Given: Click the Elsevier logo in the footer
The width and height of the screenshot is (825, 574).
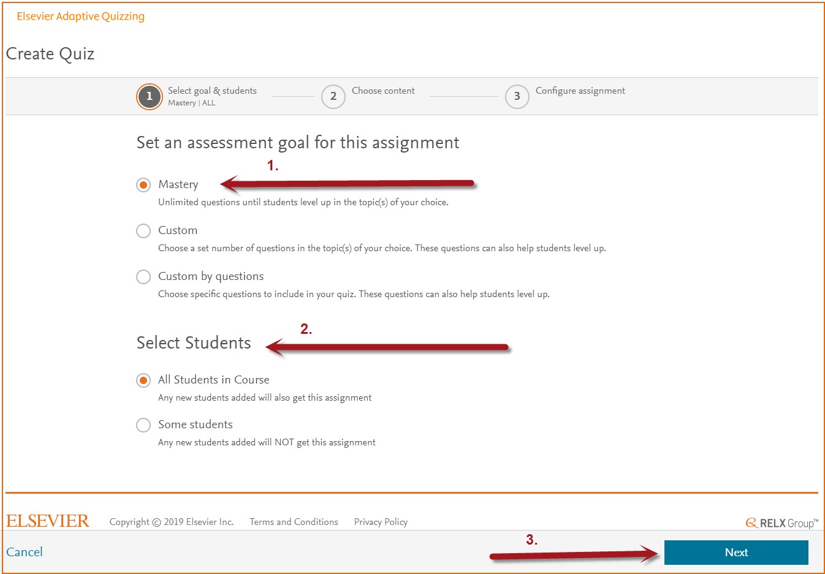Looking at the screenshot, I should pyautogui.click(x=47, y=520).
